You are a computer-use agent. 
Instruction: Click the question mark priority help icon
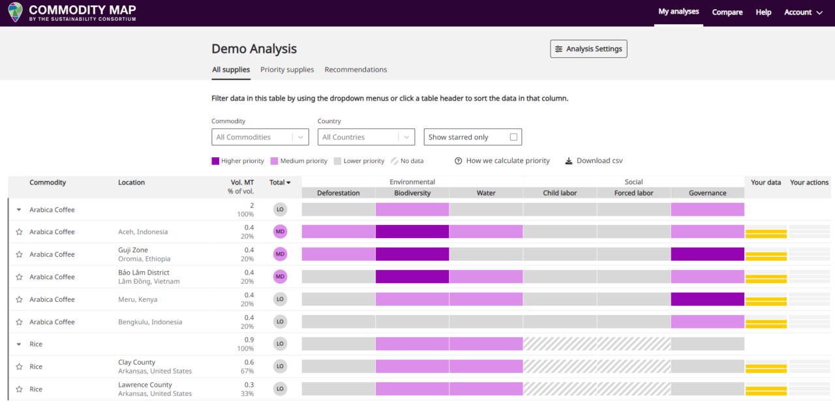(x=459, y=161)
